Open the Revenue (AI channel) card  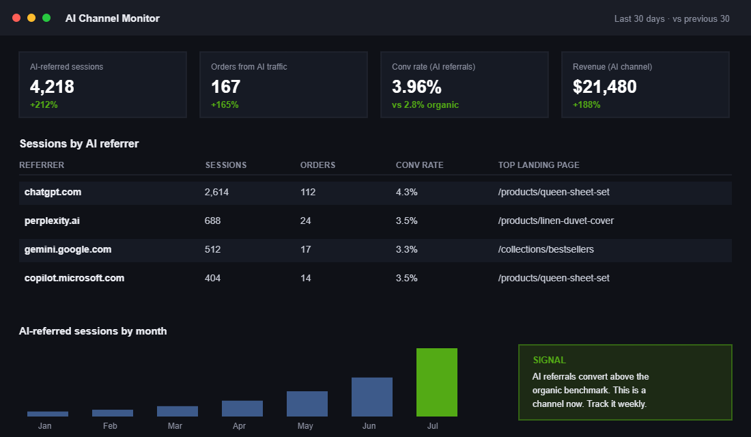(x=645, y=85)
